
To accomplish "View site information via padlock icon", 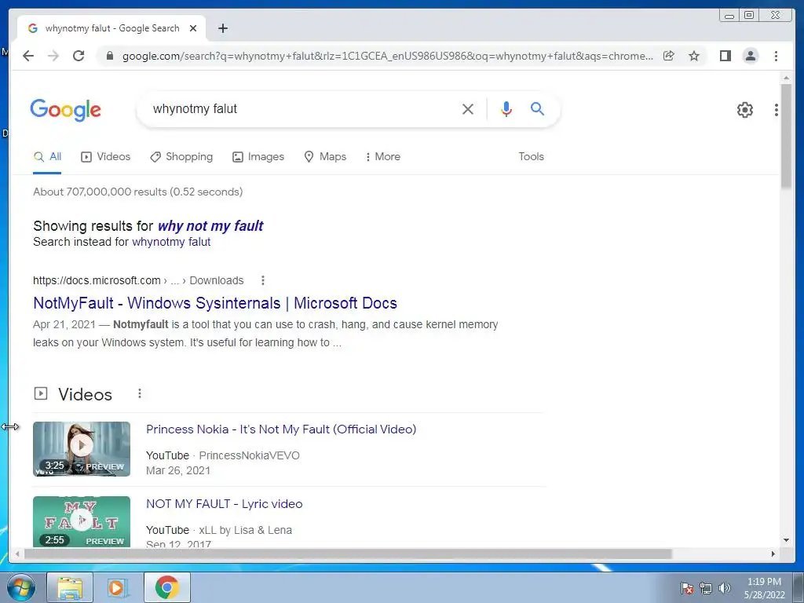I will 109,56.
